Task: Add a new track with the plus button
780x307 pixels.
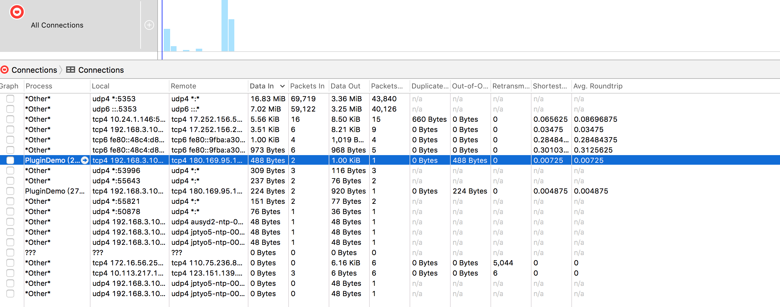Action: click(149, 25)
